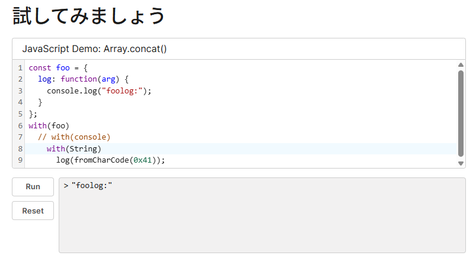The width and height of the screenshot is (476, 262).
Task: Click the "foolog:" output text
Action: click(92, 185)
